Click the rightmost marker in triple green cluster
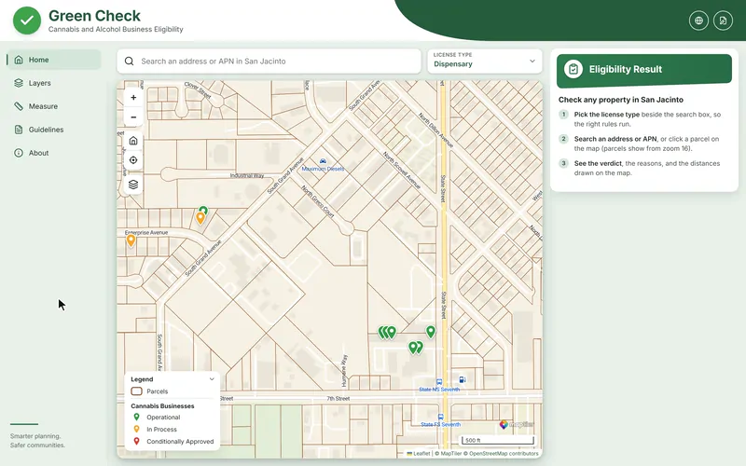 [392, 332]
